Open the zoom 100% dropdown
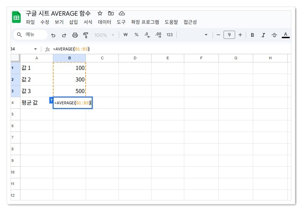Viewport: 302px width, 211px height. (104, 35)
